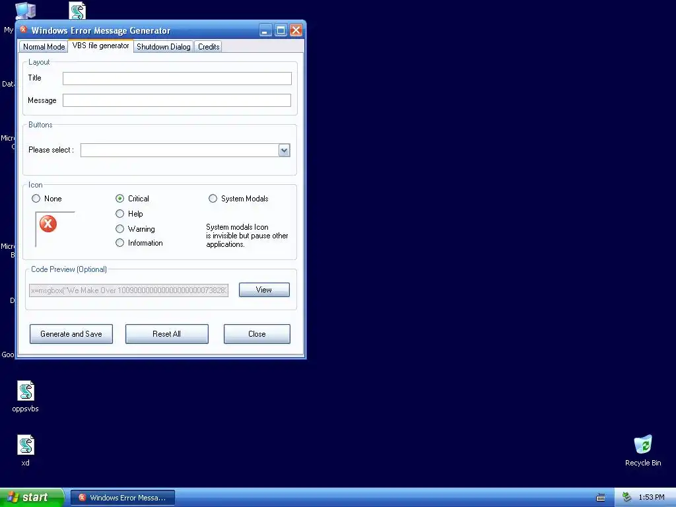
Task: Click the red critical icon preview
Action: pos(48,224)
